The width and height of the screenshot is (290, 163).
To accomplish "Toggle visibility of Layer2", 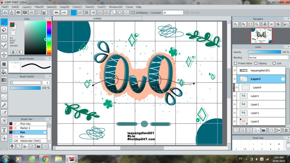I will point(235,121).
